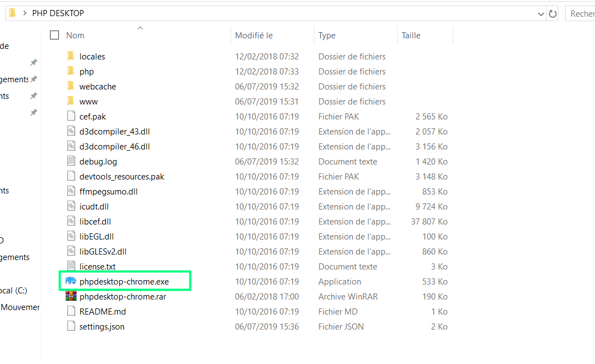This screenshot has width=595, height=364.
Task: Open the locales folder icon
Action: pyautogui.click(x=71, y=56)
